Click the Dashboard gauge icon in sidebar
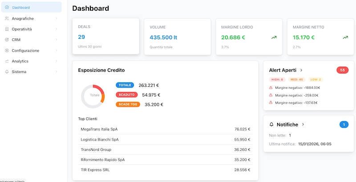The image size is (356, 182). pos(7,8)
